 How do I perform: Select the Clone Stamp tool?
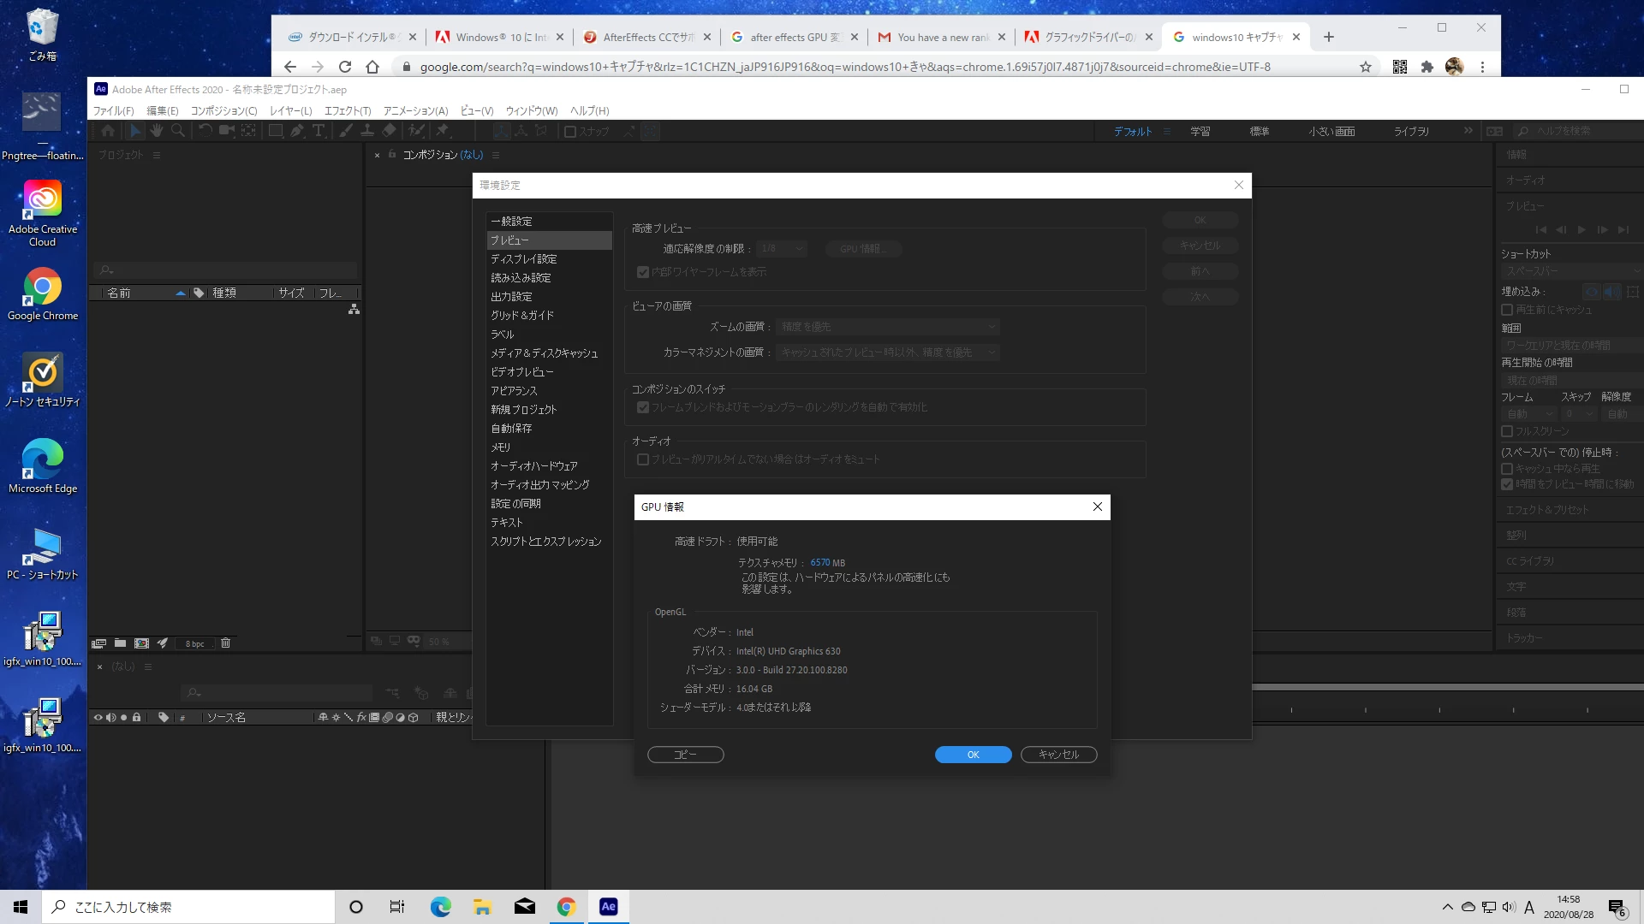tap(367, 131)
